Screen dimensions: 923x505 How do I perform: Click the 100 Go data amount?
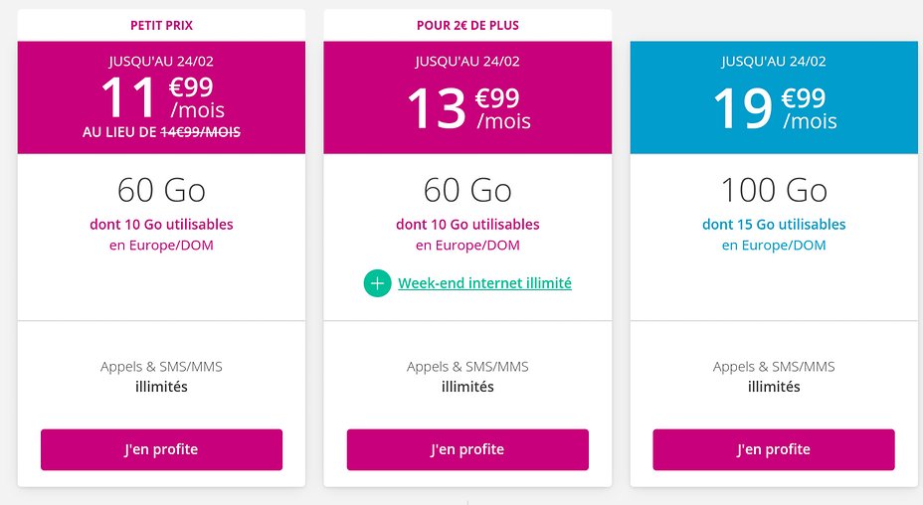tap(774, 190)
